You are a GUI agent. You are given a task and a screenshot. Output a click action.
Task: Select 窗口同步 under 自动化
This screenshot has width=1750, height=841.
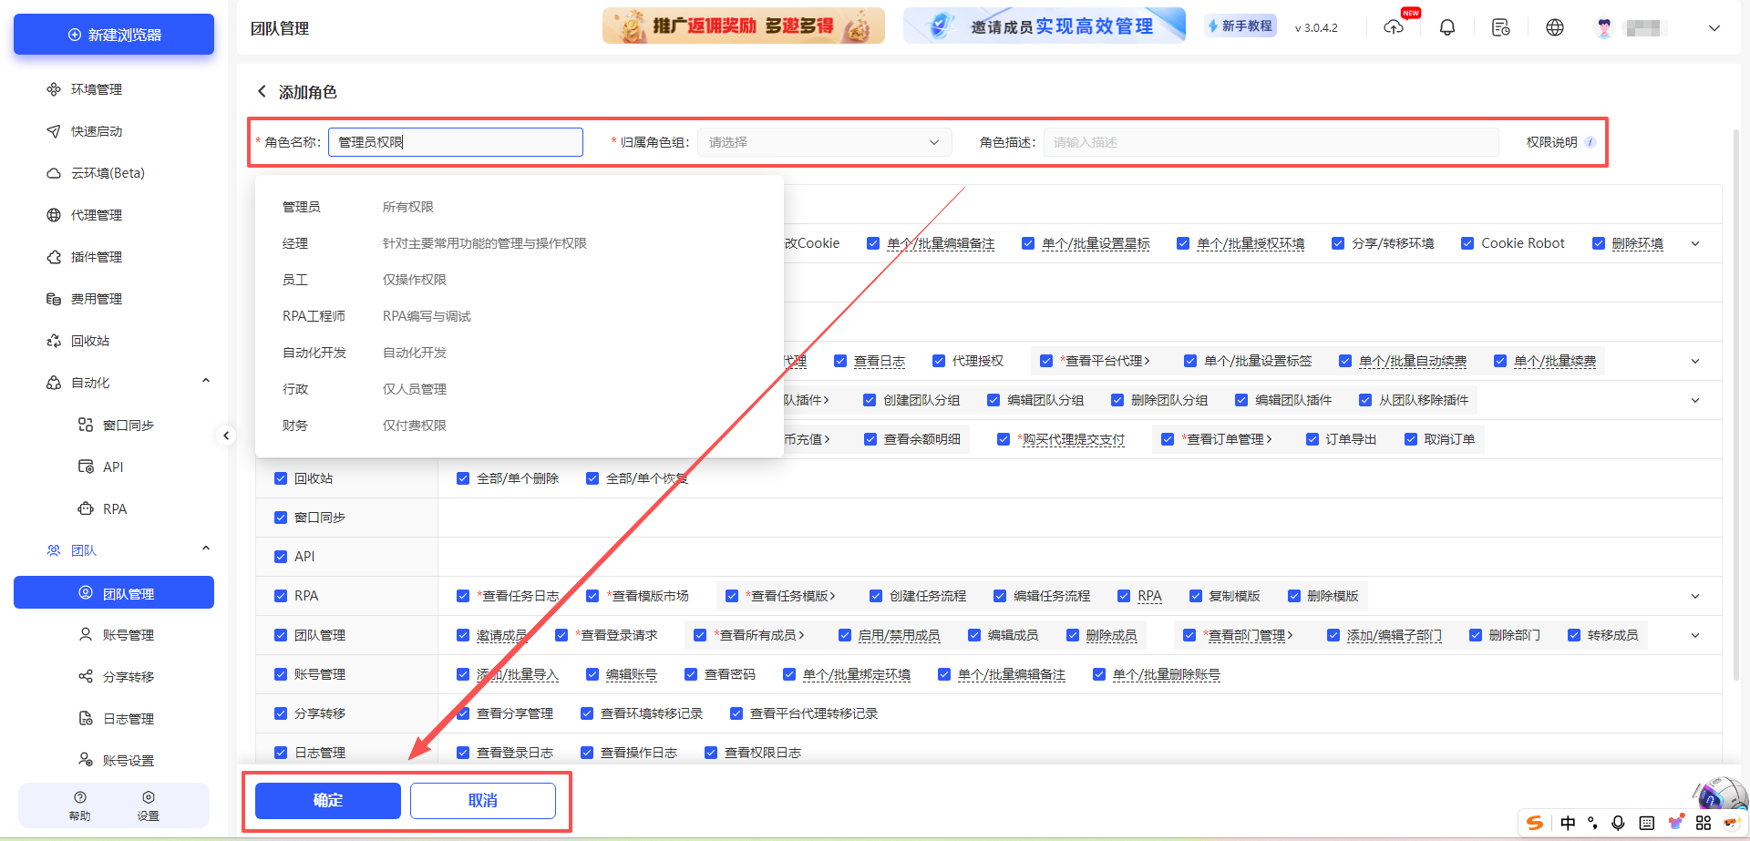128,425
